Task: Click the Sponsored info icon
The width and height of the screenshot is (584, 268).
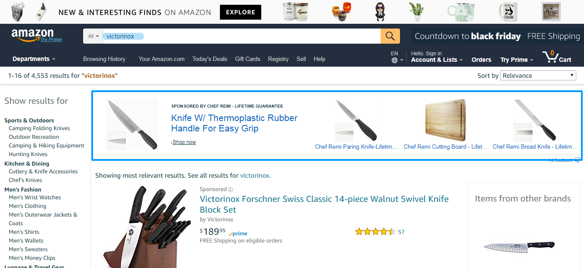Action: pyautogui.click(x=231, y=189)
